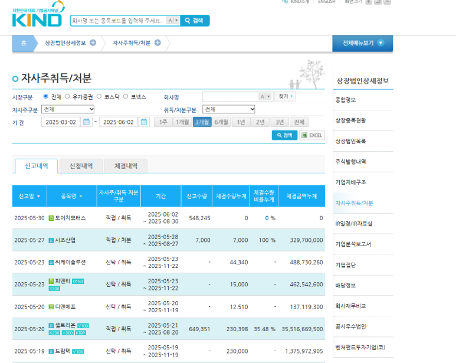Open the end date calendar picker
456x363 pixels.
[x=144, y=122]
